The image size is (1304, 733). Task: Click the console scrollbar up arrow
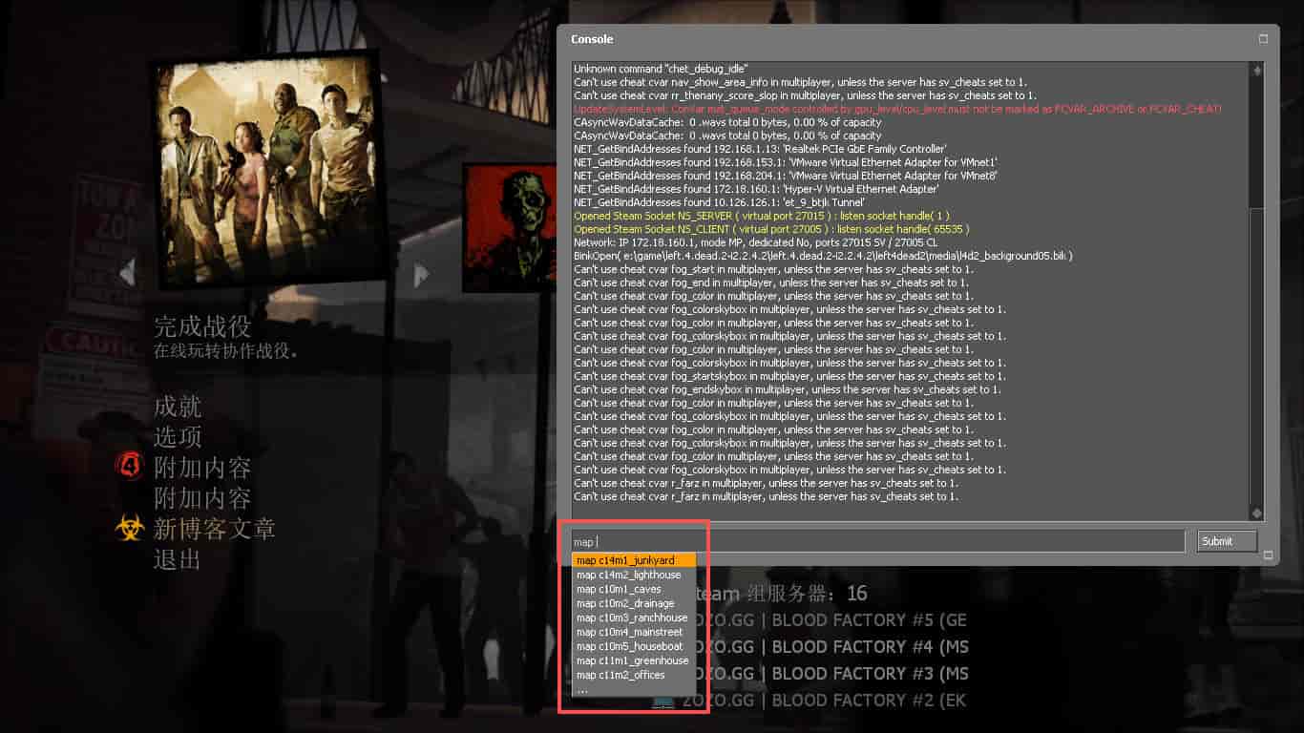click(x=1257, y=71)
